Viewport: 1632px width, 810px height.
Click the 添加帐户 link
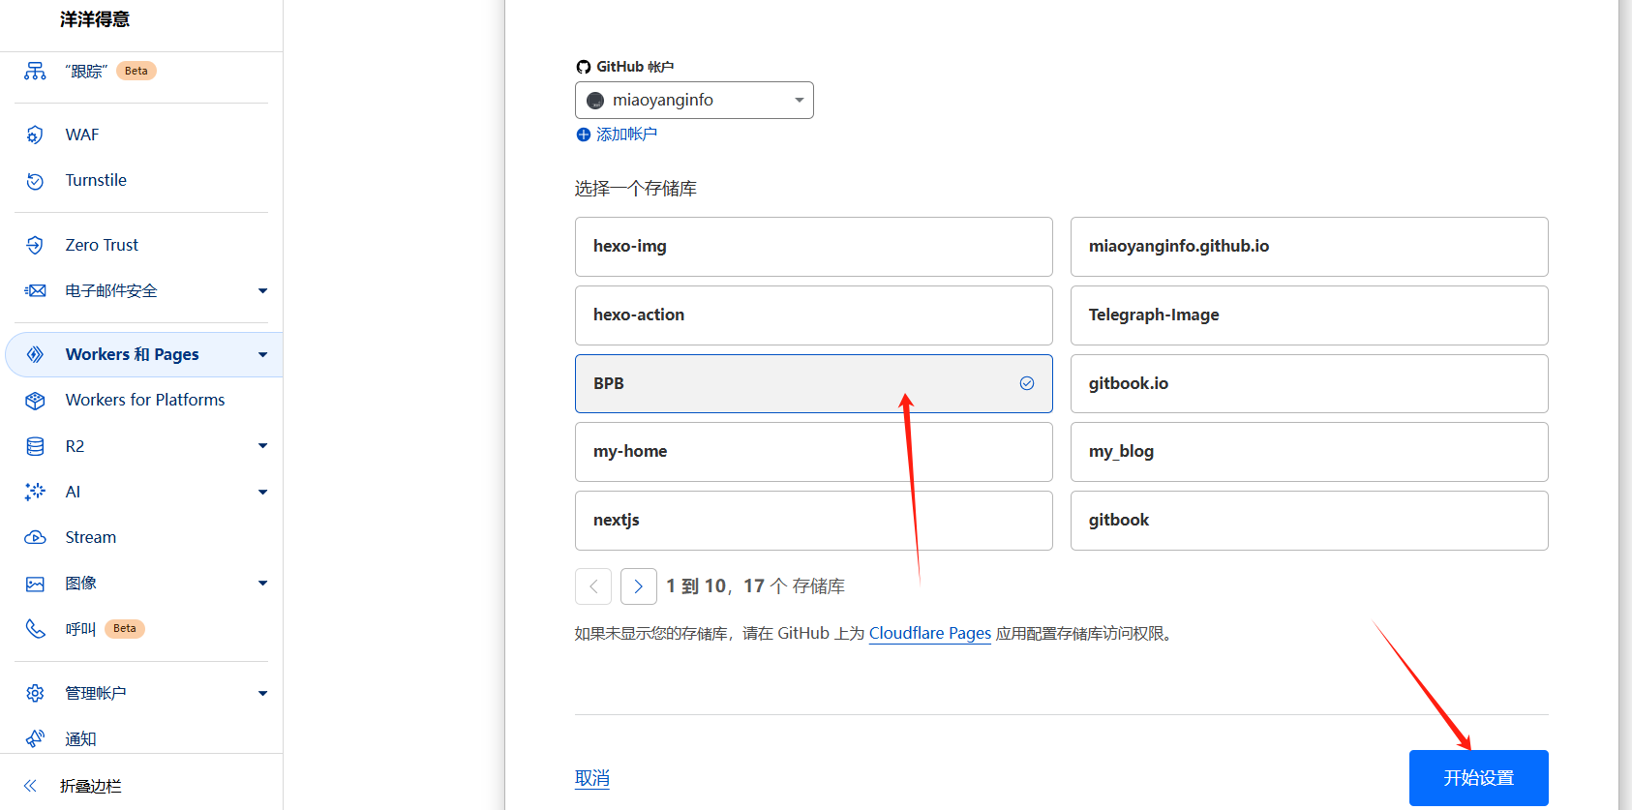(626, 135)
